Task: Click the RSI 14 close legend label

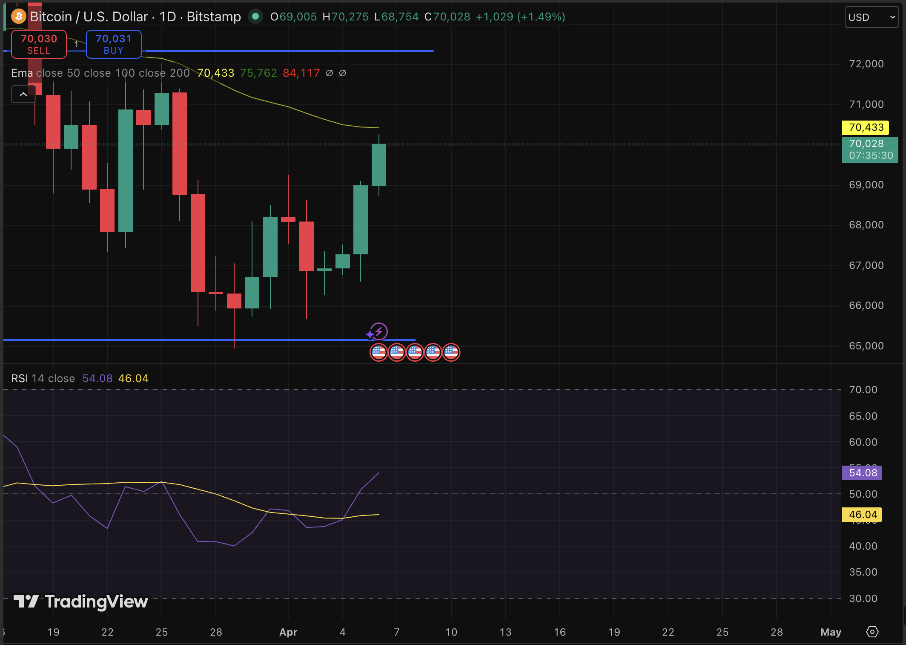Action: [43, 378]
